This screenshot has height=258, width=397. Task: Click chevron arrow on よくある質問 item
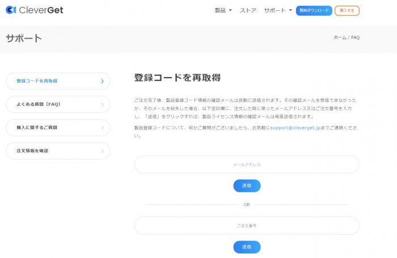[102, 104]
